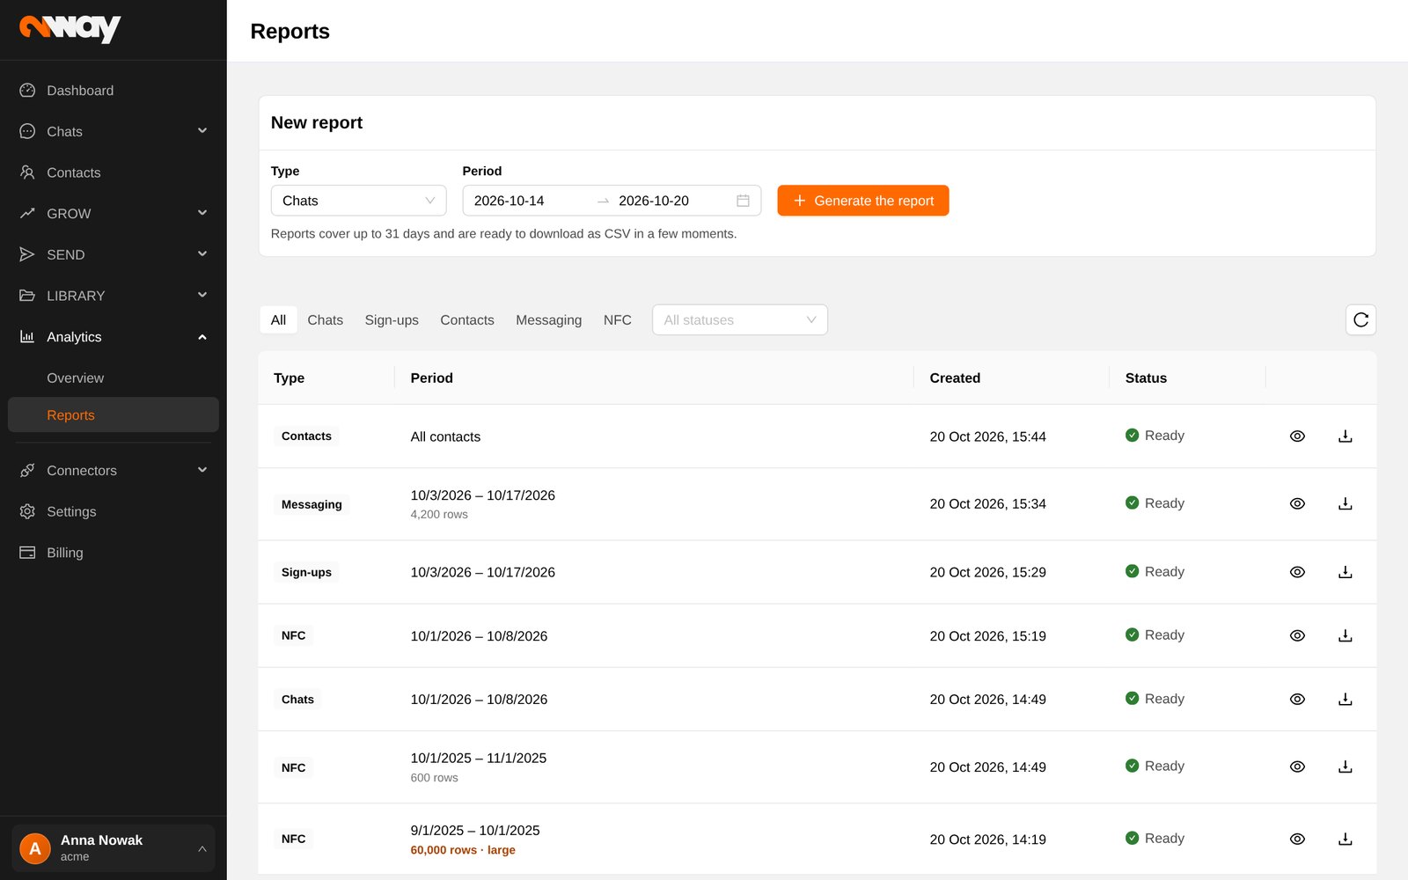Viewport: 1408px width, 880px height.
Task: Expand the Connectors sidebar section
Action: point(113,471)
